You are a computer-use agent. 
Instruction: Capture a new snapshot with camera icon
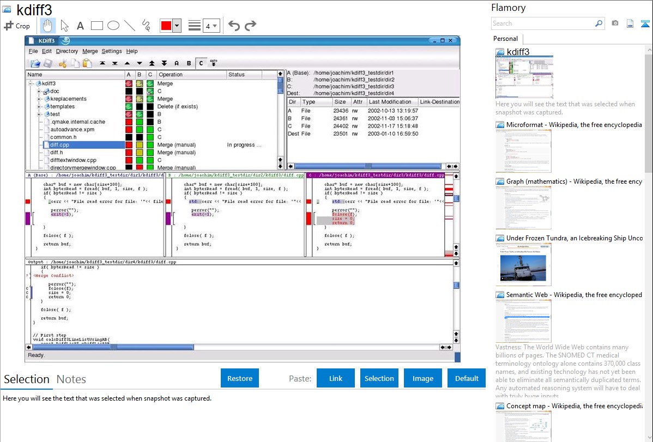(x=615, y=23)
